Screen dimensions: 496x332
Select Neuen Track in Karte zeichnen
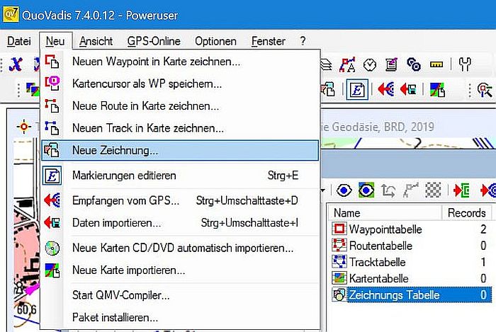[x=180, y=128]
